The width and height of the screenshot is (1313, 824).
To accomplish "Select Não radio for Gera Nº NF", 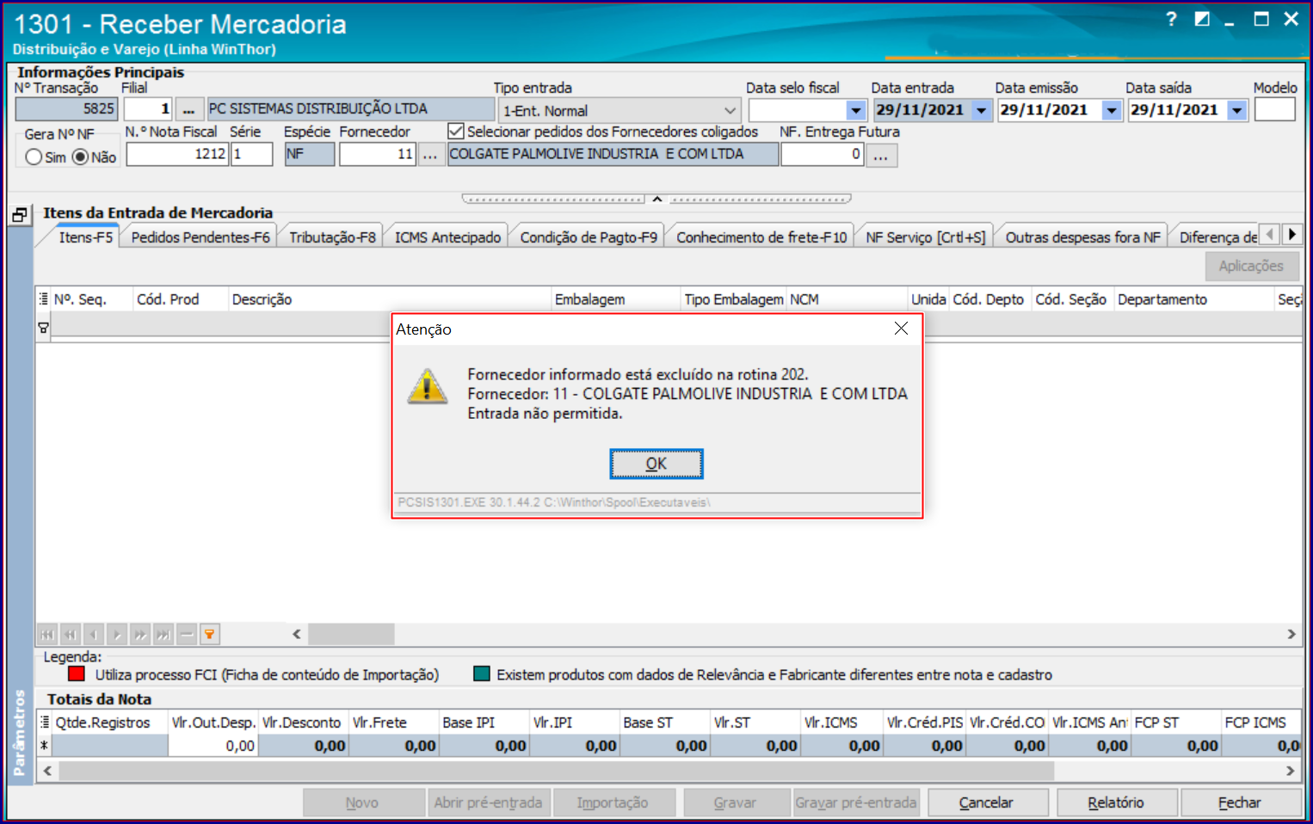I will tap(80, 157).
